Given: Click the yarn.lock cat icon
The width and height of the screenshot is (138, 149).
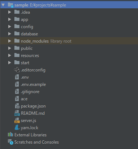Looking at the screenshot, I should coord(17,127).
